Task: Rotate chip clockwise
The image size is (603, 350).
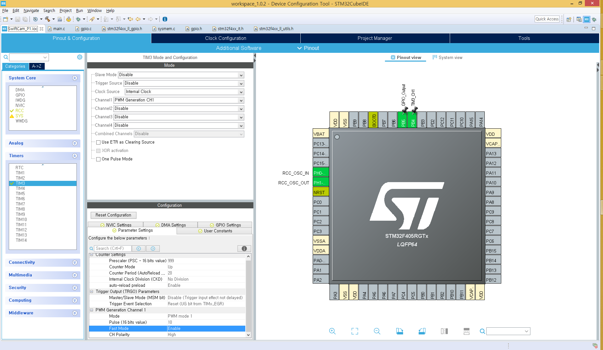Action: coord(400,331)
